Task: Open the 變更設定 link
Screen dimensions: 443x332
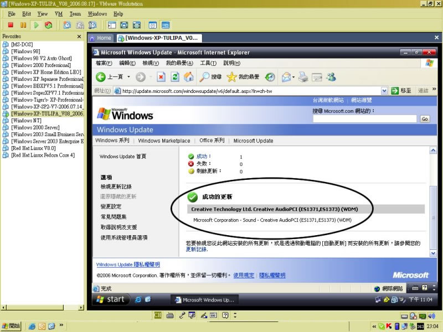Action: (x=111, y=206)
